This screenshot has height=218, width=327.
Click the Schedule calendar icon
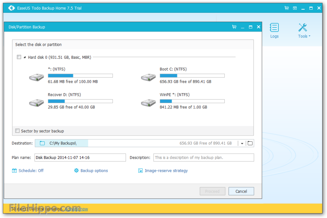point(14,171)
